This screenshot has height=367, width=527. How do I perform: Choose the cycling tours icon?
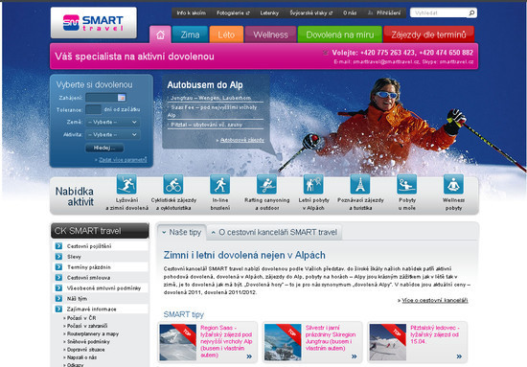[173, 184]
